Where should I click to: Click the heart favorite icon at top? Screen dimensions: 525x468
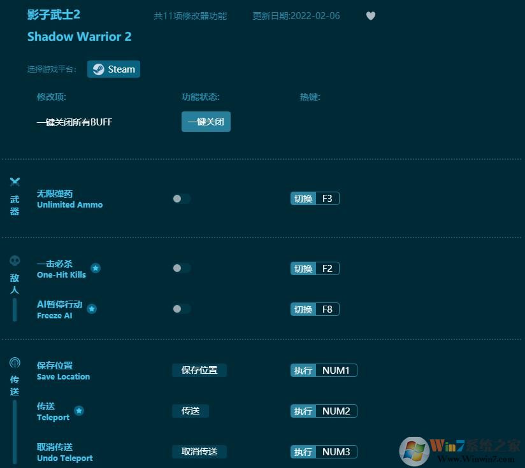370,16
